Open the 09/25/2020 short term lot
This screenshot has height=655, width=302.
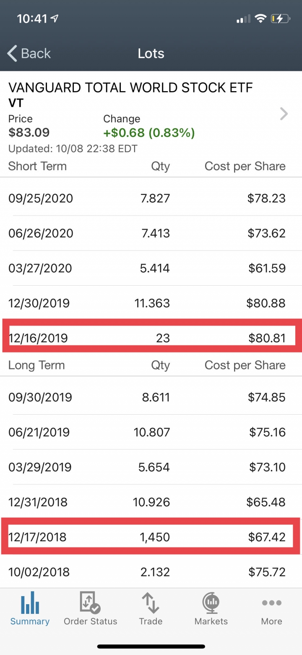point(151,198)
